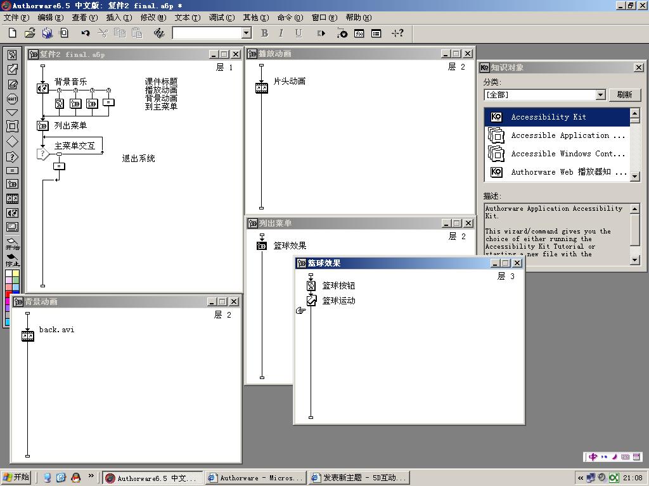Viewport: 649px width, 486px height.
Task: Open the 窗口 menu
Action: [324, 18]
